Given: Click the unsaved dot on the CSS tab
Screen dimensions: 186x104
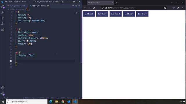Looking at the screenshot, I should coord(48,6).
